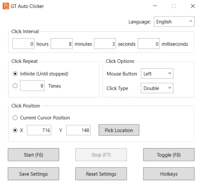
Task: Open the Hotkeys configuration button
Action: pyautogui.click(x=169, y=174)
